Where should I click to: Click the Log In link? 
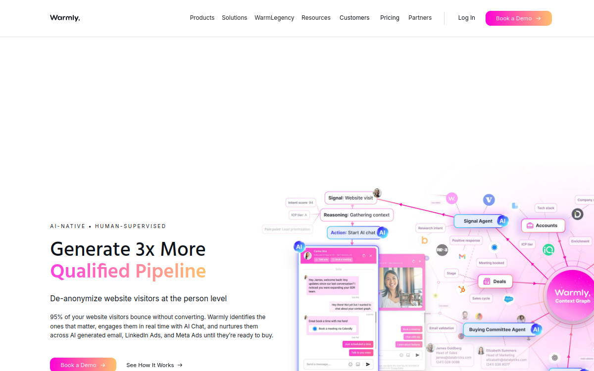click(466, 18)
